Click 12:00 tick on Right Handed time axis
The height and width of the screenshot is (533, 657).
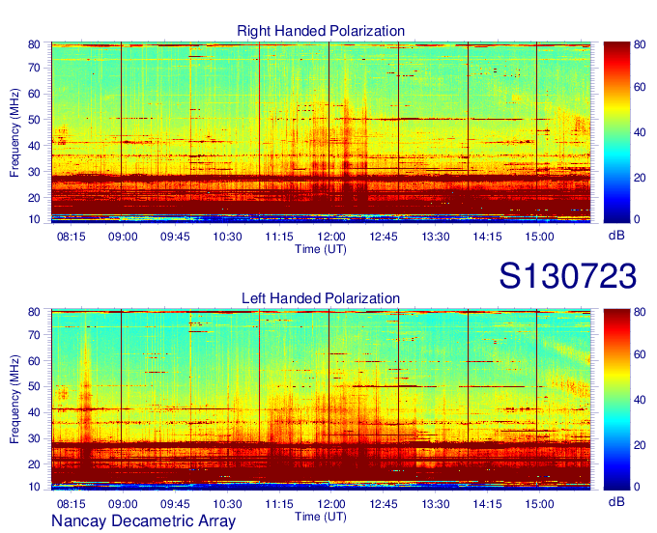pos(331,237)
